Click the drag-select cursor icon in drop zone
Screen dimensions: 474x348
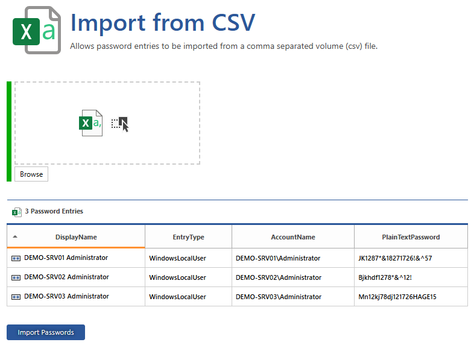(x=121, y=124)
